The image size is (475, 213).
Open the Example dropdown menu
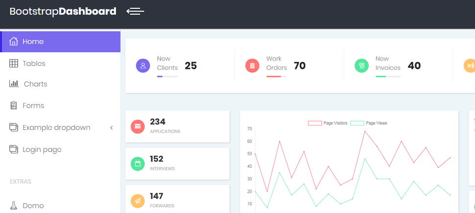click(60, 128)
